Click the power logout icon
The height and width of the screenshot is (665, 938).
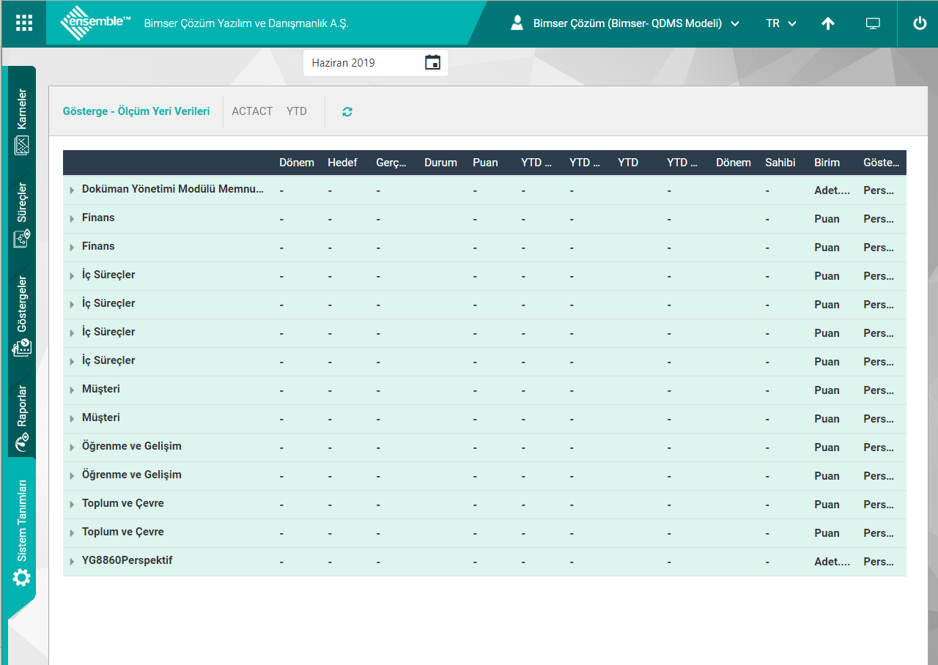920,23
